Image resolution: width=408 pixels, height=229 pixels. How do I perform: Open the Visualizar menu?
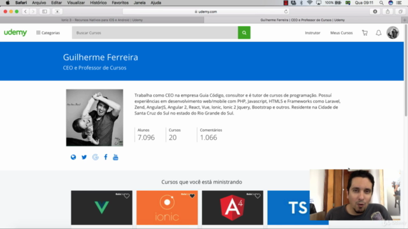[76, 3]
